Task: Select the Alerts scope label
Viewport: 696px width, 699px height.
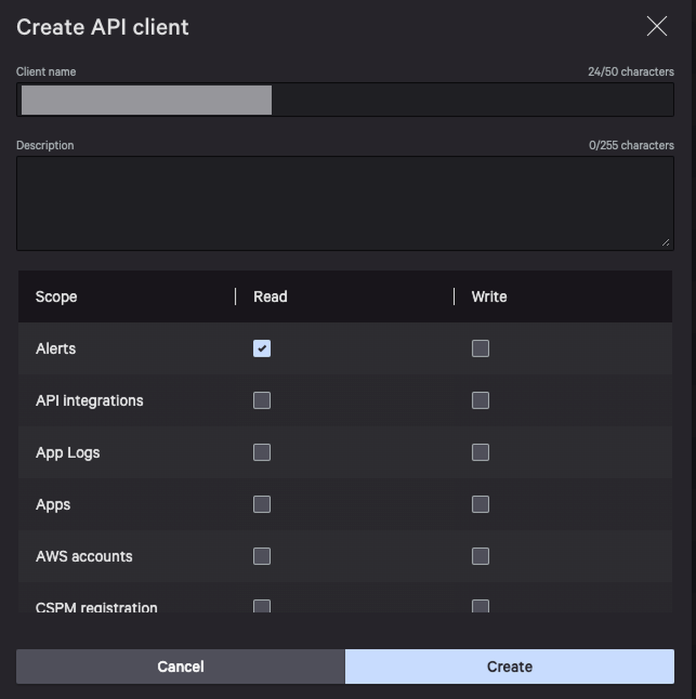Action: pyautogui.click(x=56, y=348)
